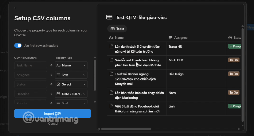This screenshot has height=136, width=254.
Task: Click the Assignee CSV column field
Action: click(x=31, y=75)
